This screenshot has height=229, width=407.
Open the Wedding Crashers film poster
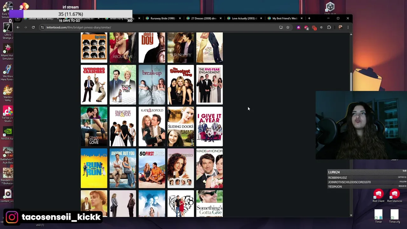click(94, 85)
